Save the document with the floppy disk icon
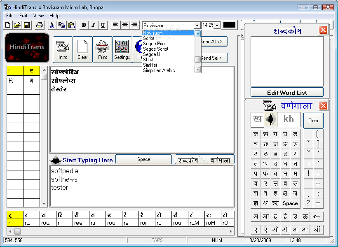The image size is (338, 247). click(x=27, y=25)
